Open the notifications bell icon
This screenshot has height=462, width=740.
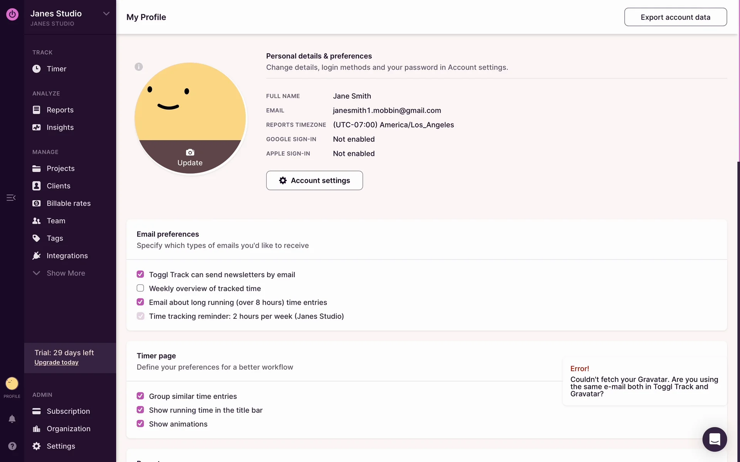point(12,418)
